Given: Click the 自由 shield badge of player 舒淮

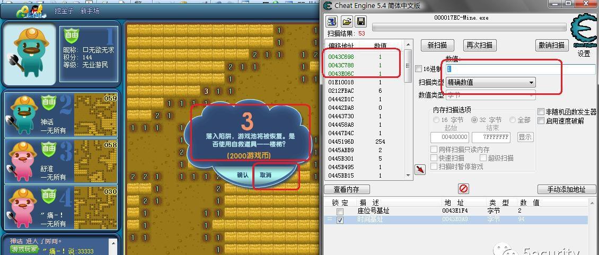Looking at the screenshot, I should tap(49, 149).
